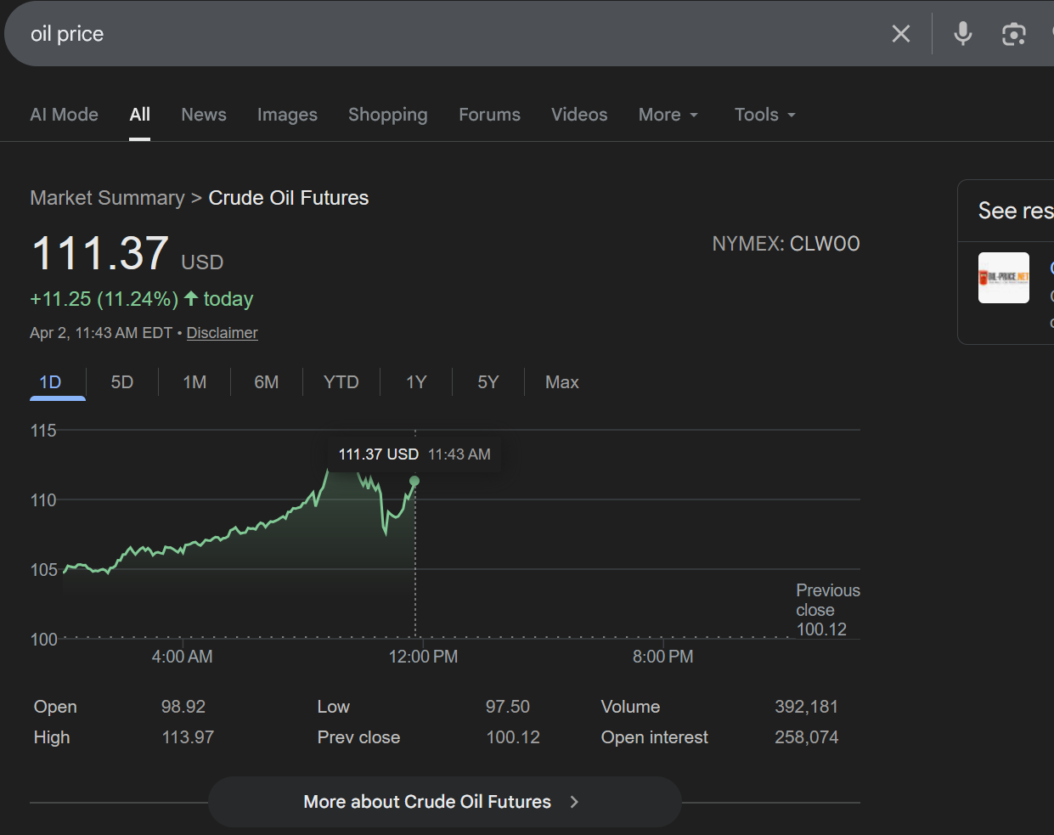Click the Previous close chart label
Image resolution: width=1054 pixels, height=835 pixels.
coord(828,610)
